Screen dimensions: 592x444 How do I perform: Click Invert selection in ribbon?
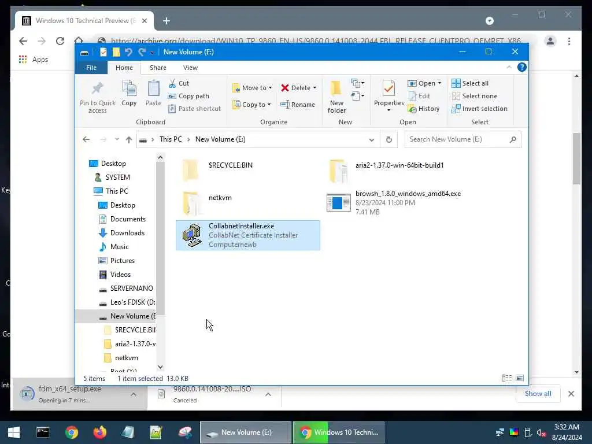479,109
